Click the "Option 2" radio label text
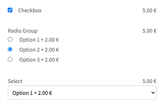The image size is (165, 109). tap(27, 50)
